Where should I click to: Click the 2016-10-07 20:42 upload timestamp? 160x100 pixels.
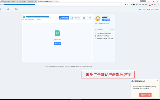coord(29,19)
